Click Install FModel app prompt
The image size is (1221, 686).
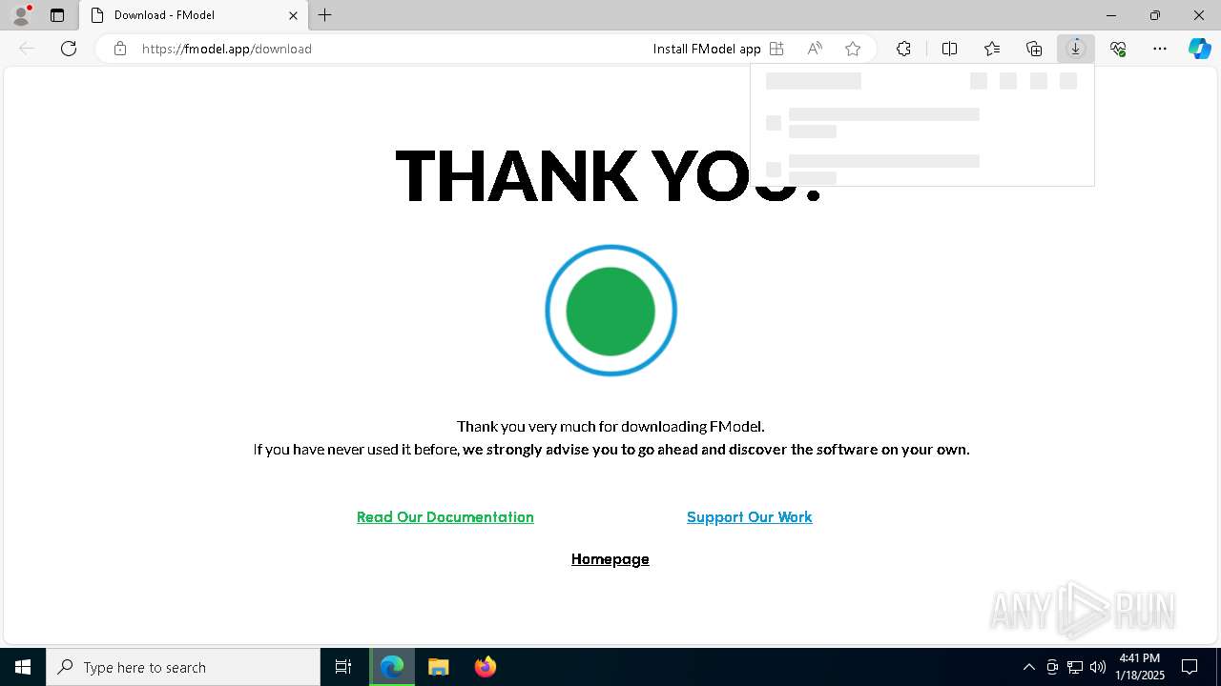(x=707, y=49)
